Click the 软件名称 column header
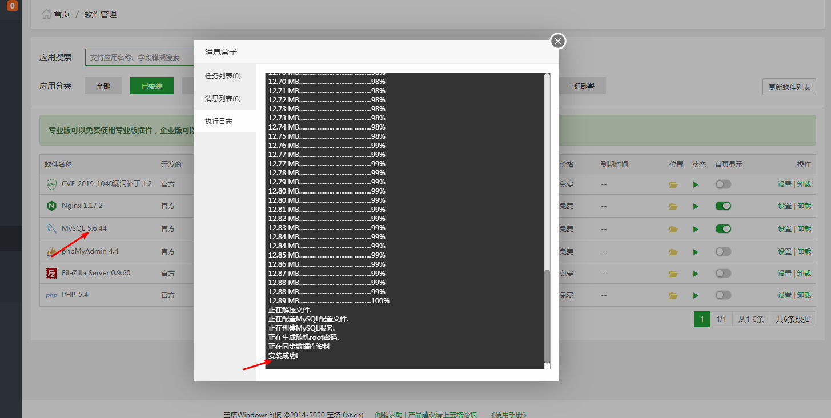The image size is (831, 418). (x=58, y=164)
